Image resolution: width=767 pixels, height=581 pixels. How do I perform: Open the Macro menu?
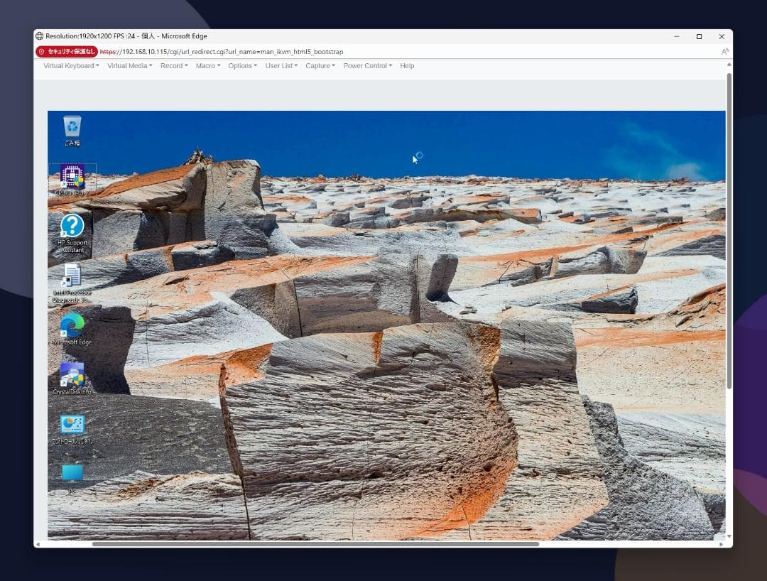[208, 66]
